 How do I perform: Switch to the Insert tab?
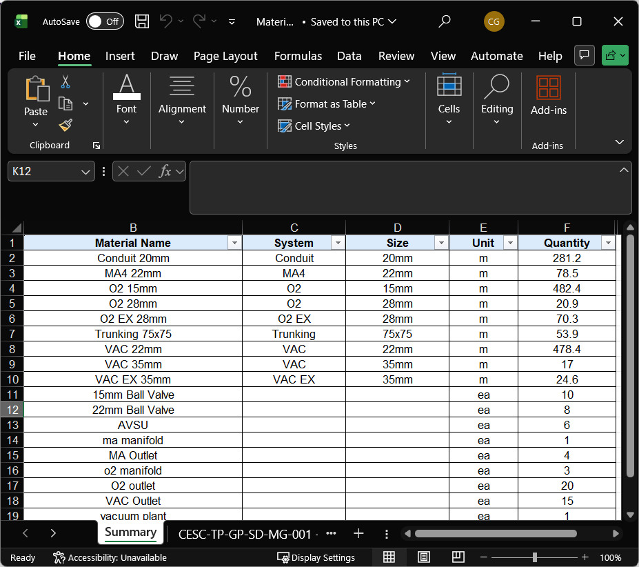pyautogui.click(x=120, y=56)
